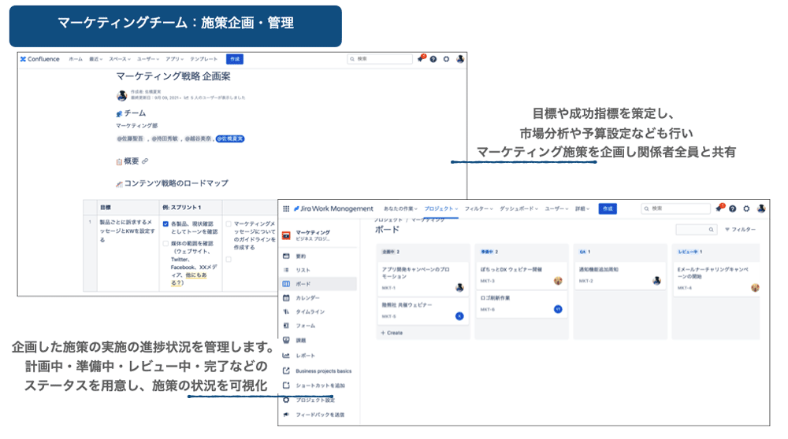
Task: Open settings gear in Jira window
Action: pos(746,208)
